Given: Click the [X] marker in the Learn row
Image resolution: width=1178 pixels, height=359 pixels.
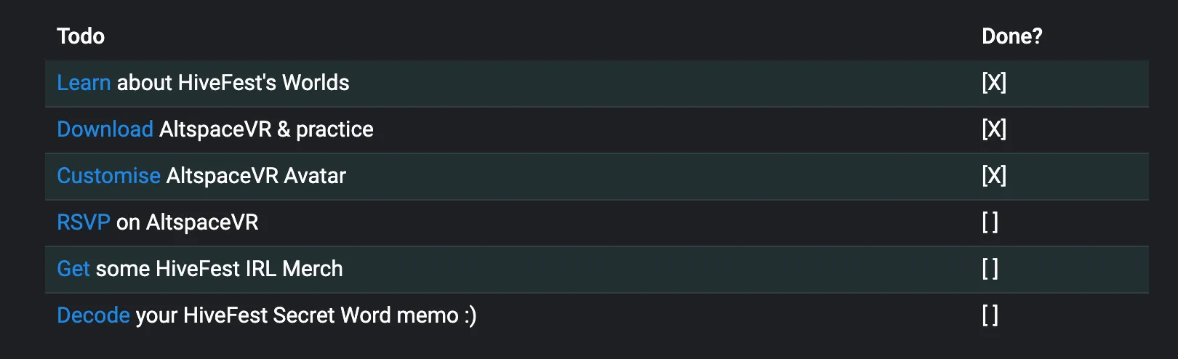Looking at the screenshot, I should coord(994,83).
